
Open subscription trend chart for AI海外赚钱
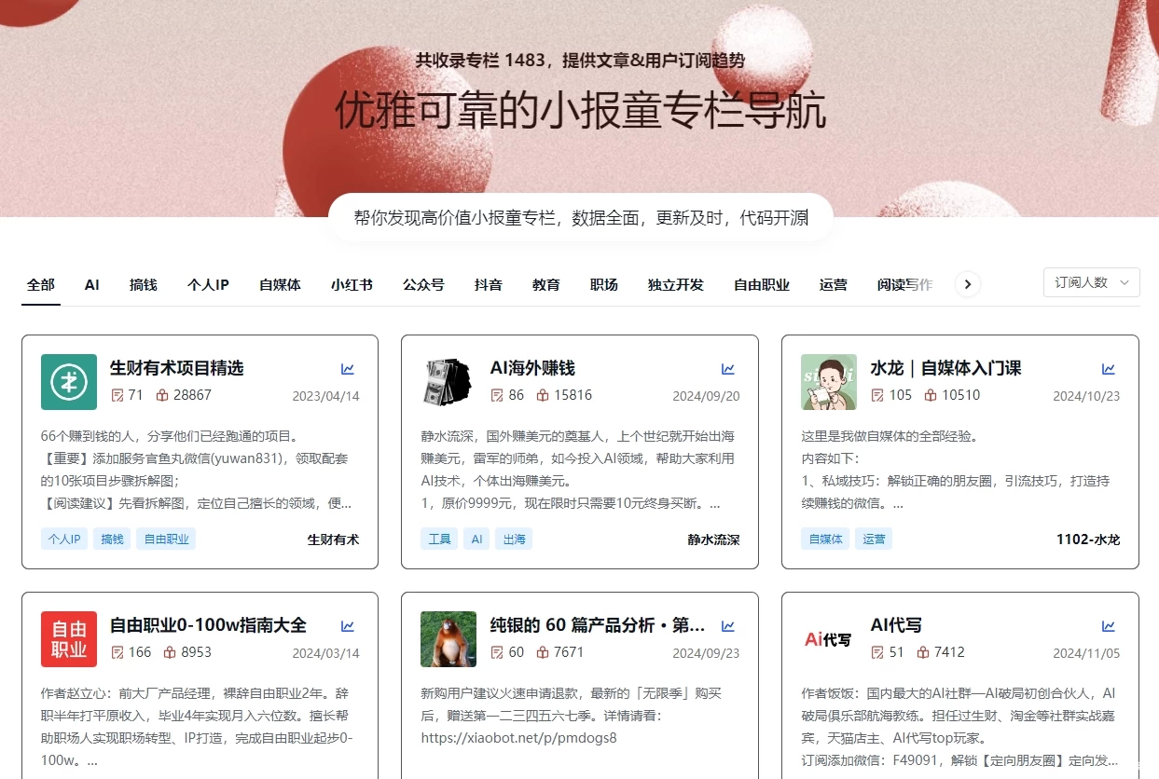[x=728, y=368]
